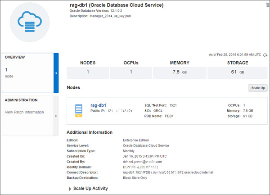Image resolution: width=270 pixels, height=195 pixels.
Task: Click the cloud database service icon
Action: click(x=30, y=22)
